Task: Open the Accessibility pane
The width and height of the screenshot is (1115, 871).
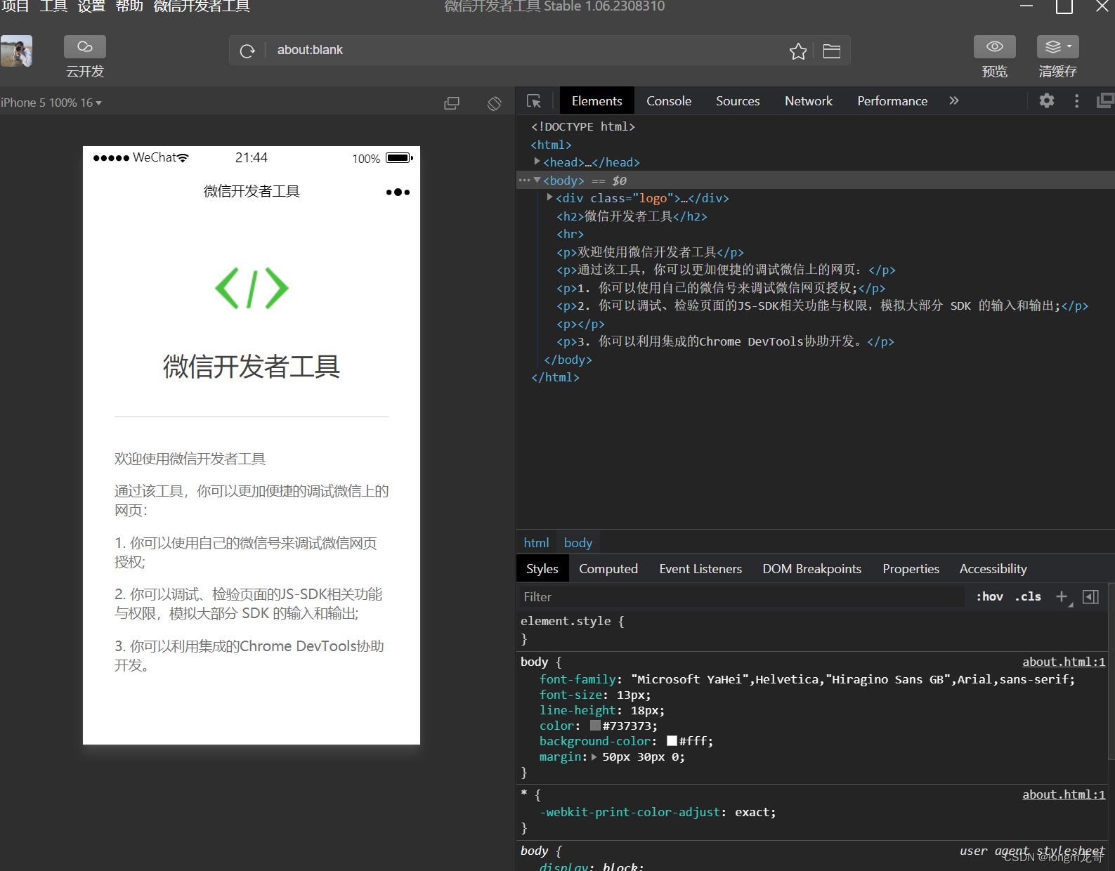Action: pos(993,569)
